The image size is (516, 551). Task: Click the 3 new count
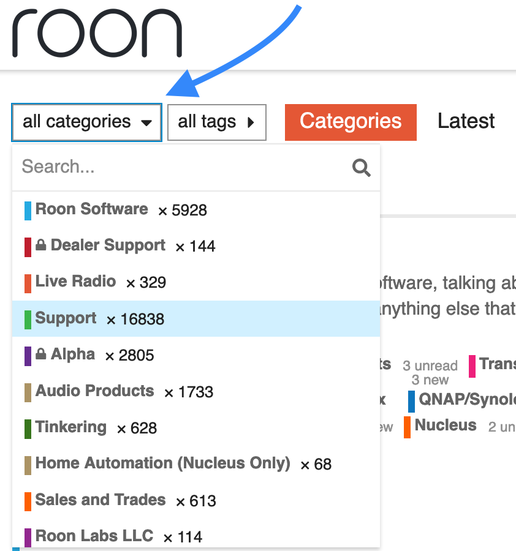click(430, 380)
